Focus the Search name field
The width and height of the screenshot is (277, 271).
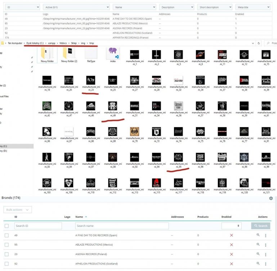122,225
